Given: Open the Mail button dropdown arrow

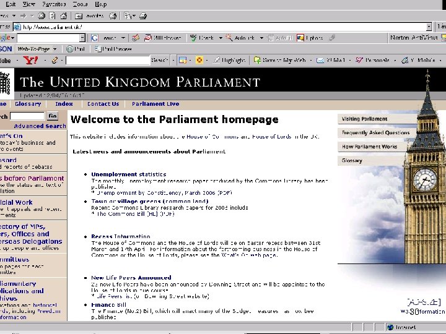Looking at the screenshot, I should coord(134,16).
